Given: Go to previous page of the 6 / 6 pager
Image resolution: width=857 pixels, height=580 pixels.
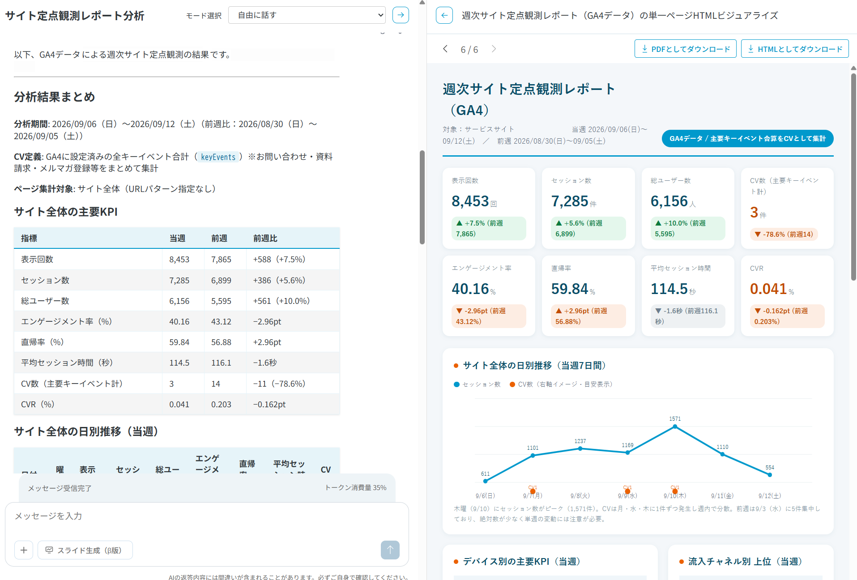Looking at the screenshot, I should click(445, 49).
